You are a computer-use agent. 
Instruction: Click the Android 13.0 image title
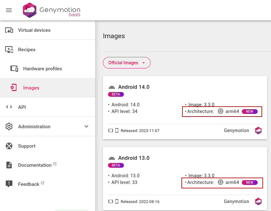pyautogui.click(x=134, y=158)
